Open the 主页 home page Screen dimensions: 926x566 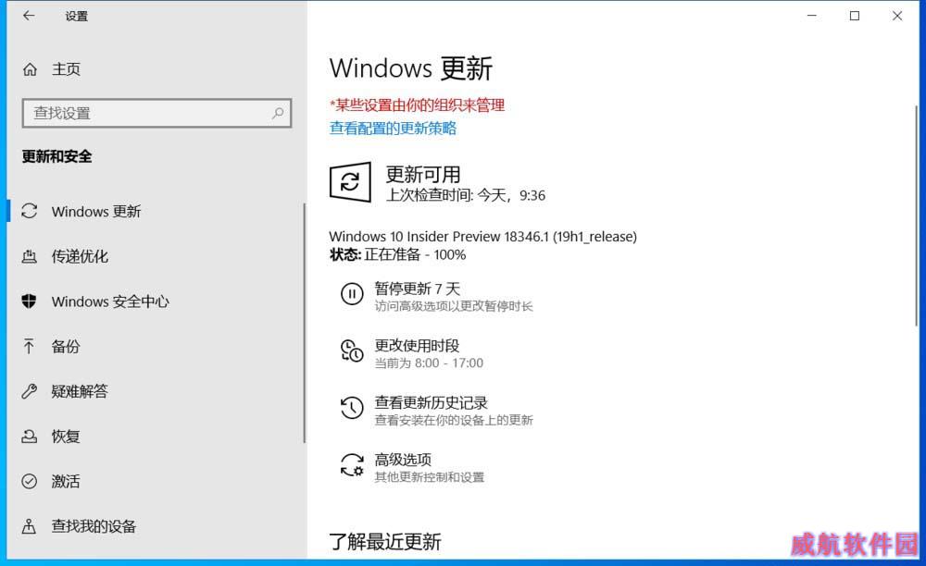pos(66,69)
